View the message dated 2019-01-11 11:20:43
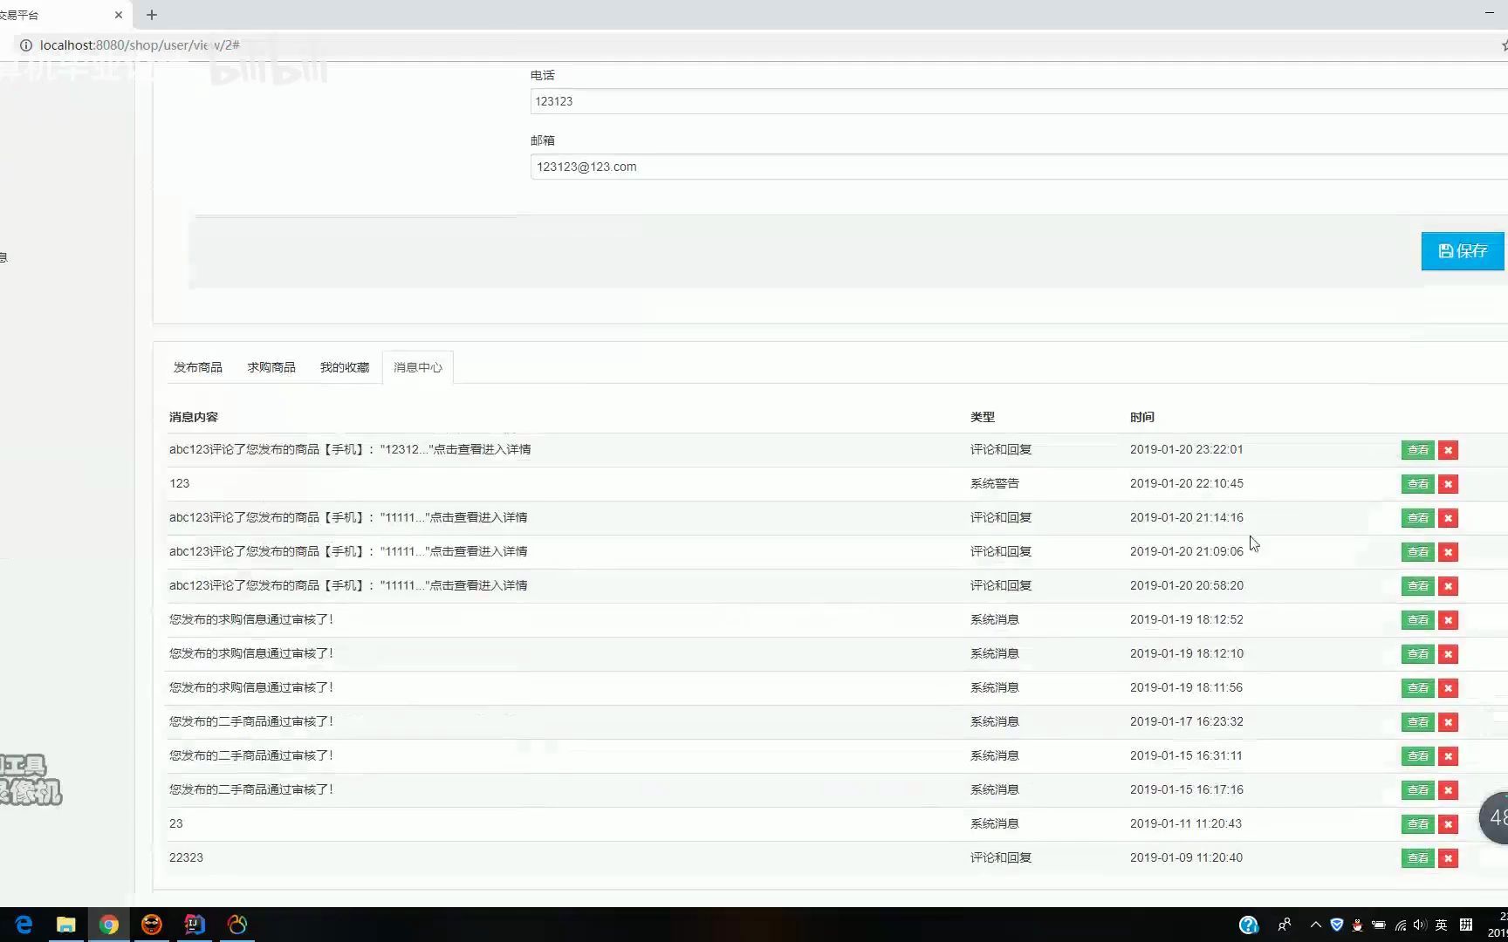 click(x=1418, y=824)
